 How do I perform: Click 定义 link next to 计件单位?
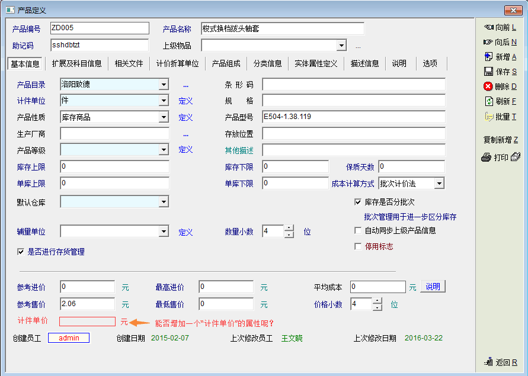click(185, 101)
